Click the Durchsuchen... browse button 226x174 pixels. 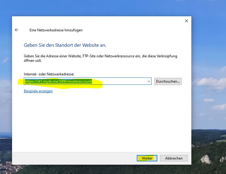(x=168, y=81)
